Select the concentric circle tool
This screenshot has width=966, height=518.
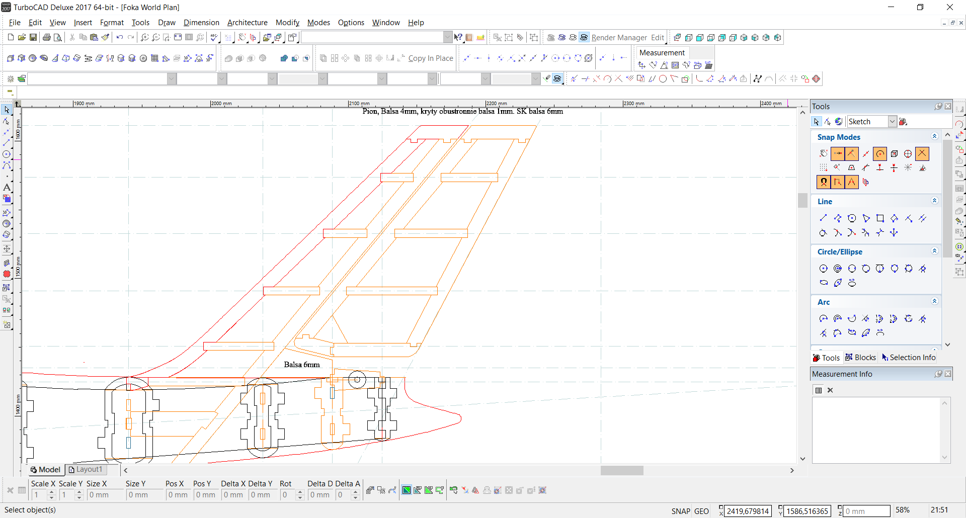pyautogui.click(x=838, y=269)
